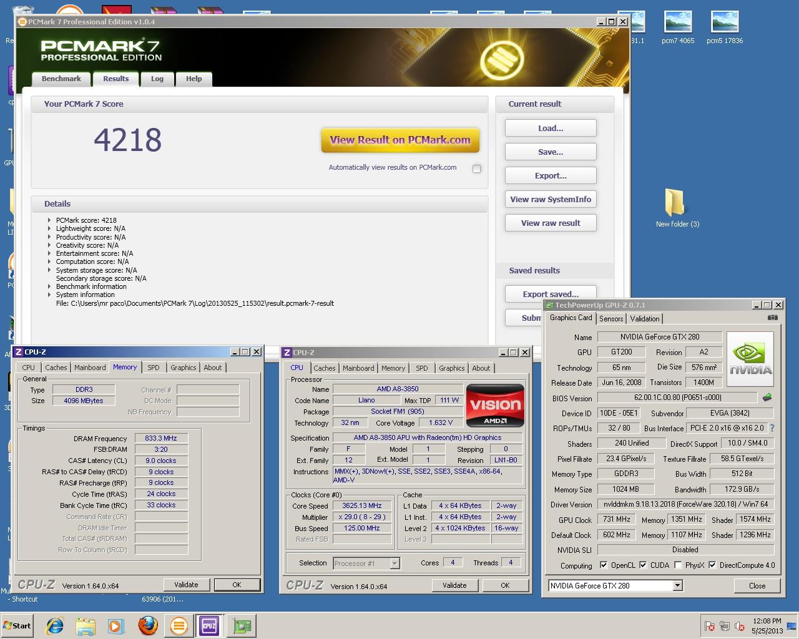Click the Export saved... button
Image resolution: width=799 pixels, height=639 pixels.
(x=551, y=294)
